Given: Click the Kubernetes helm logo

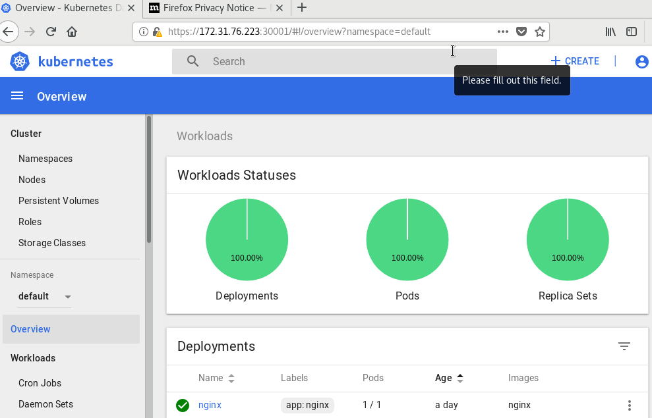Looking at the screenshot, I should pos(20,61).
